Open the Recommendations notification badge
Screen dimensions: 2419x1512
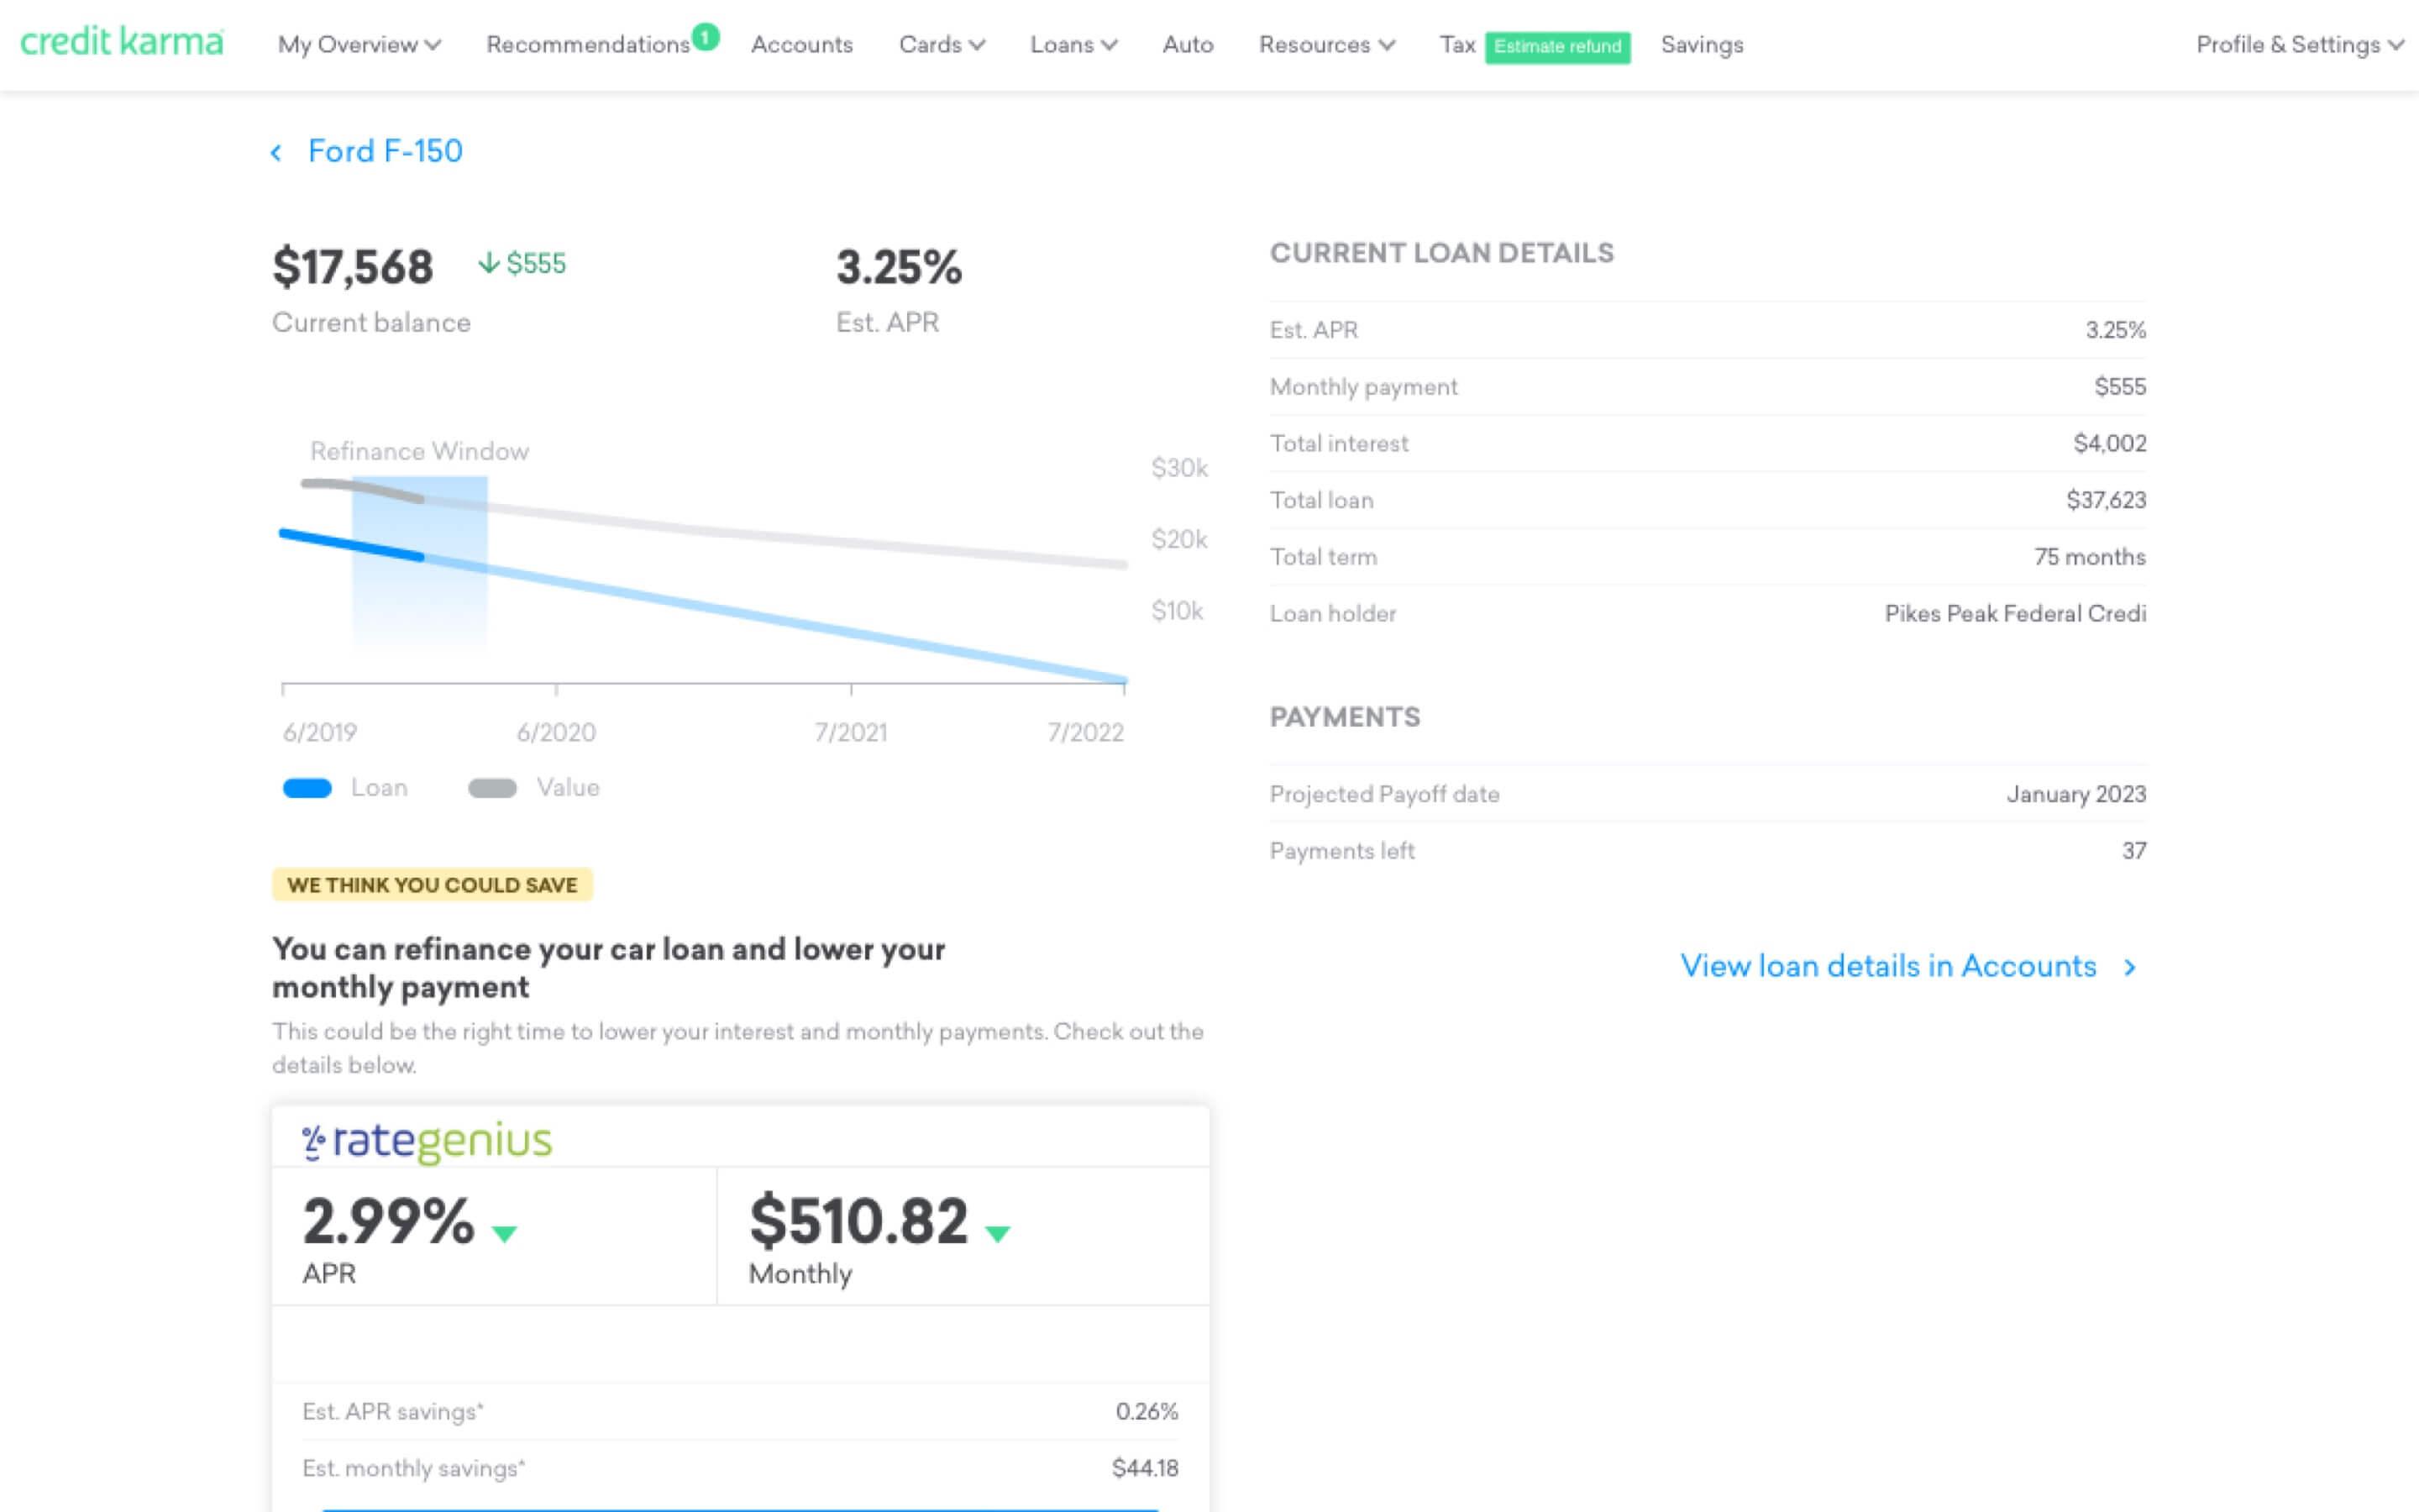[x=706, y=37]
